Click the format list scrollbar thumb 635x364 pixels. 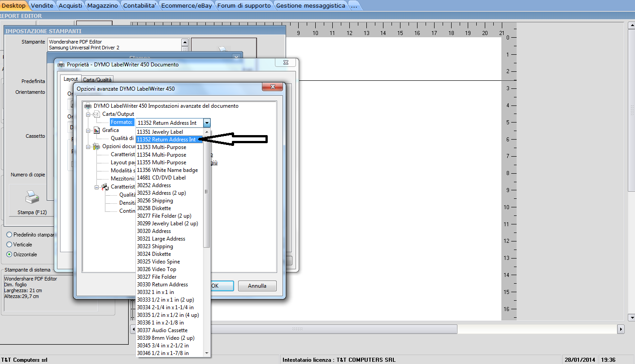point(207,192)
